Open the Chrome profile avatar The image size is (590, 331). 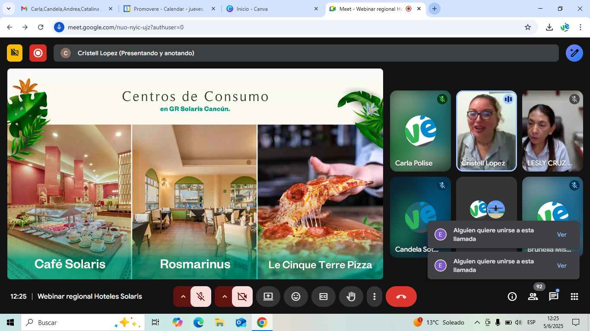coord(565,27)
